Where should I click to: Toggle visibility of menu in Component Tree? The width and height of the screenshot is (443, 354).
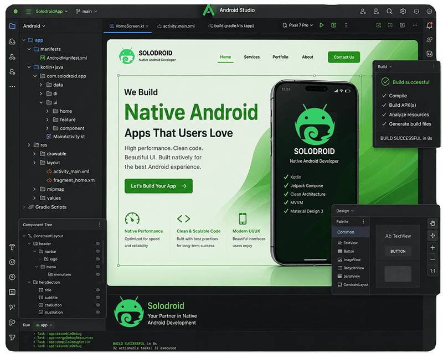98,267
